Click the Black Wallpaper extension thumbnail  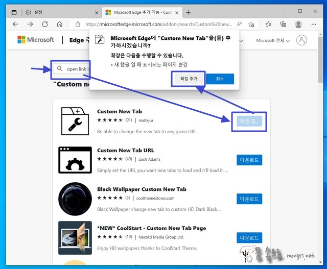75,199
